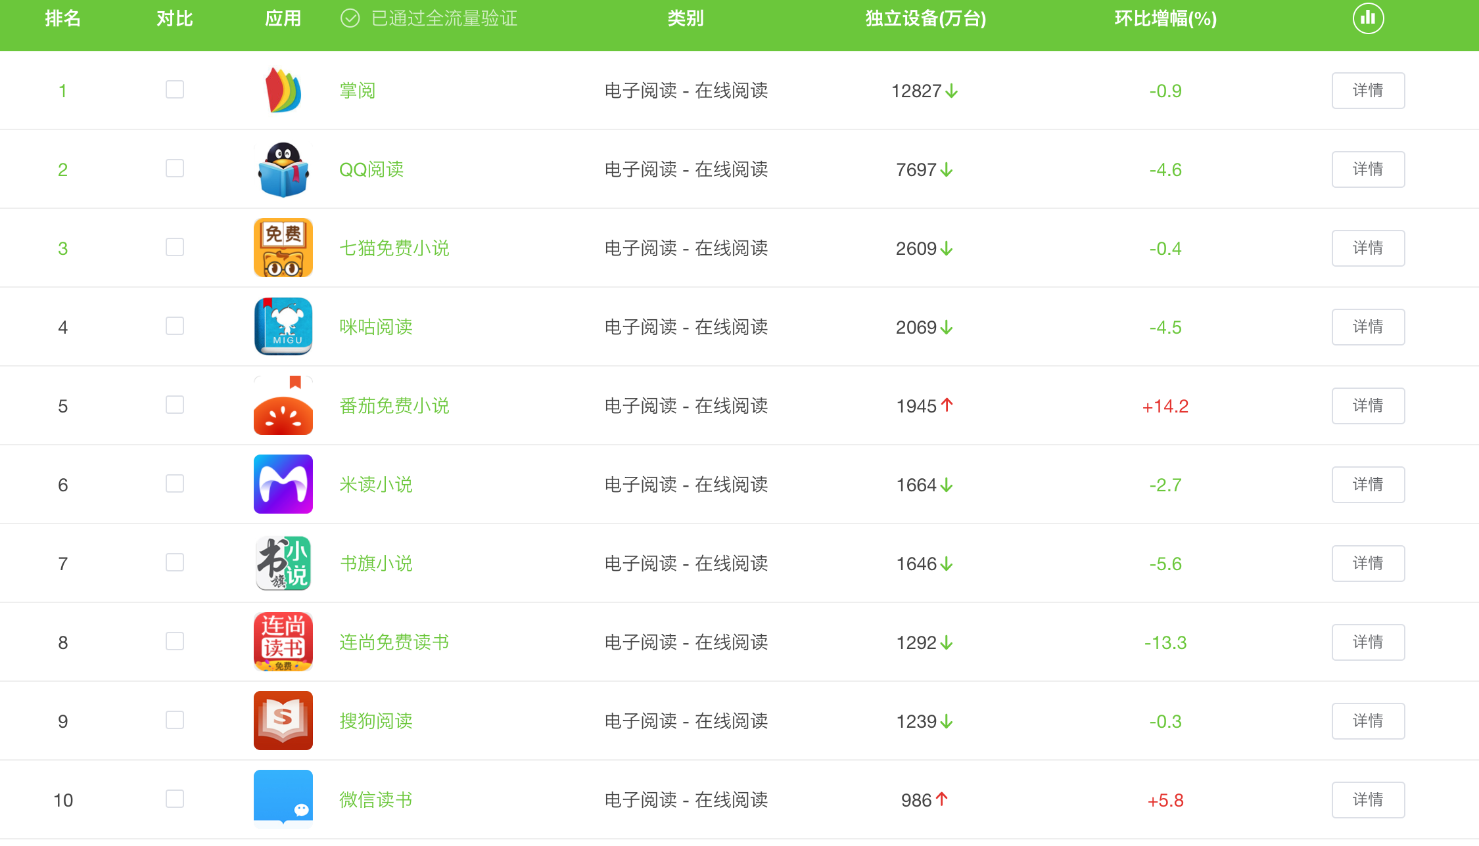Check the compare box for 掌阅

tap(175, 90)
